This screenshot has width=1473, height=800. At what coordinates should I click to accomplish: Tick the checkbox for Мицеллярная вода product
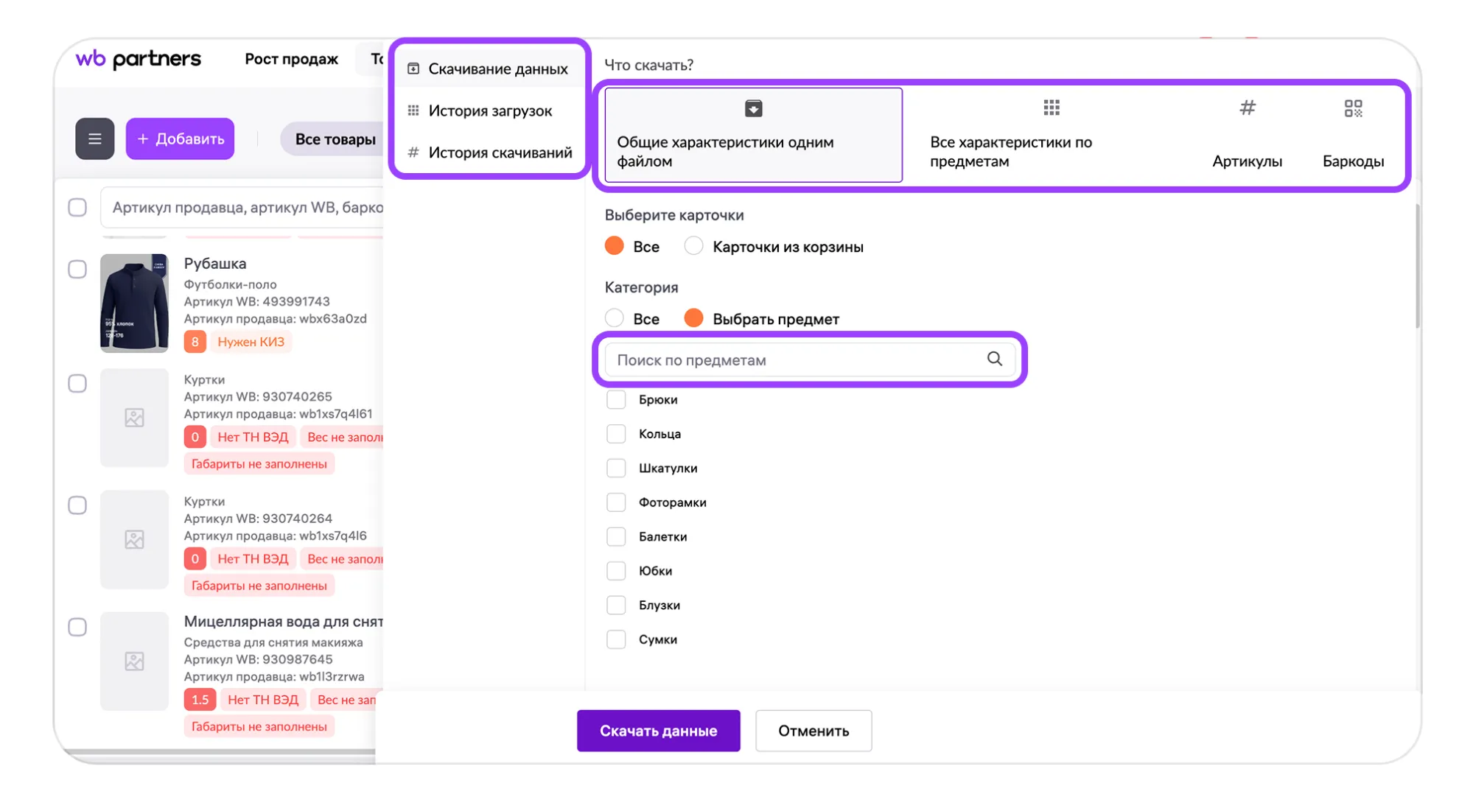[77, 627]
